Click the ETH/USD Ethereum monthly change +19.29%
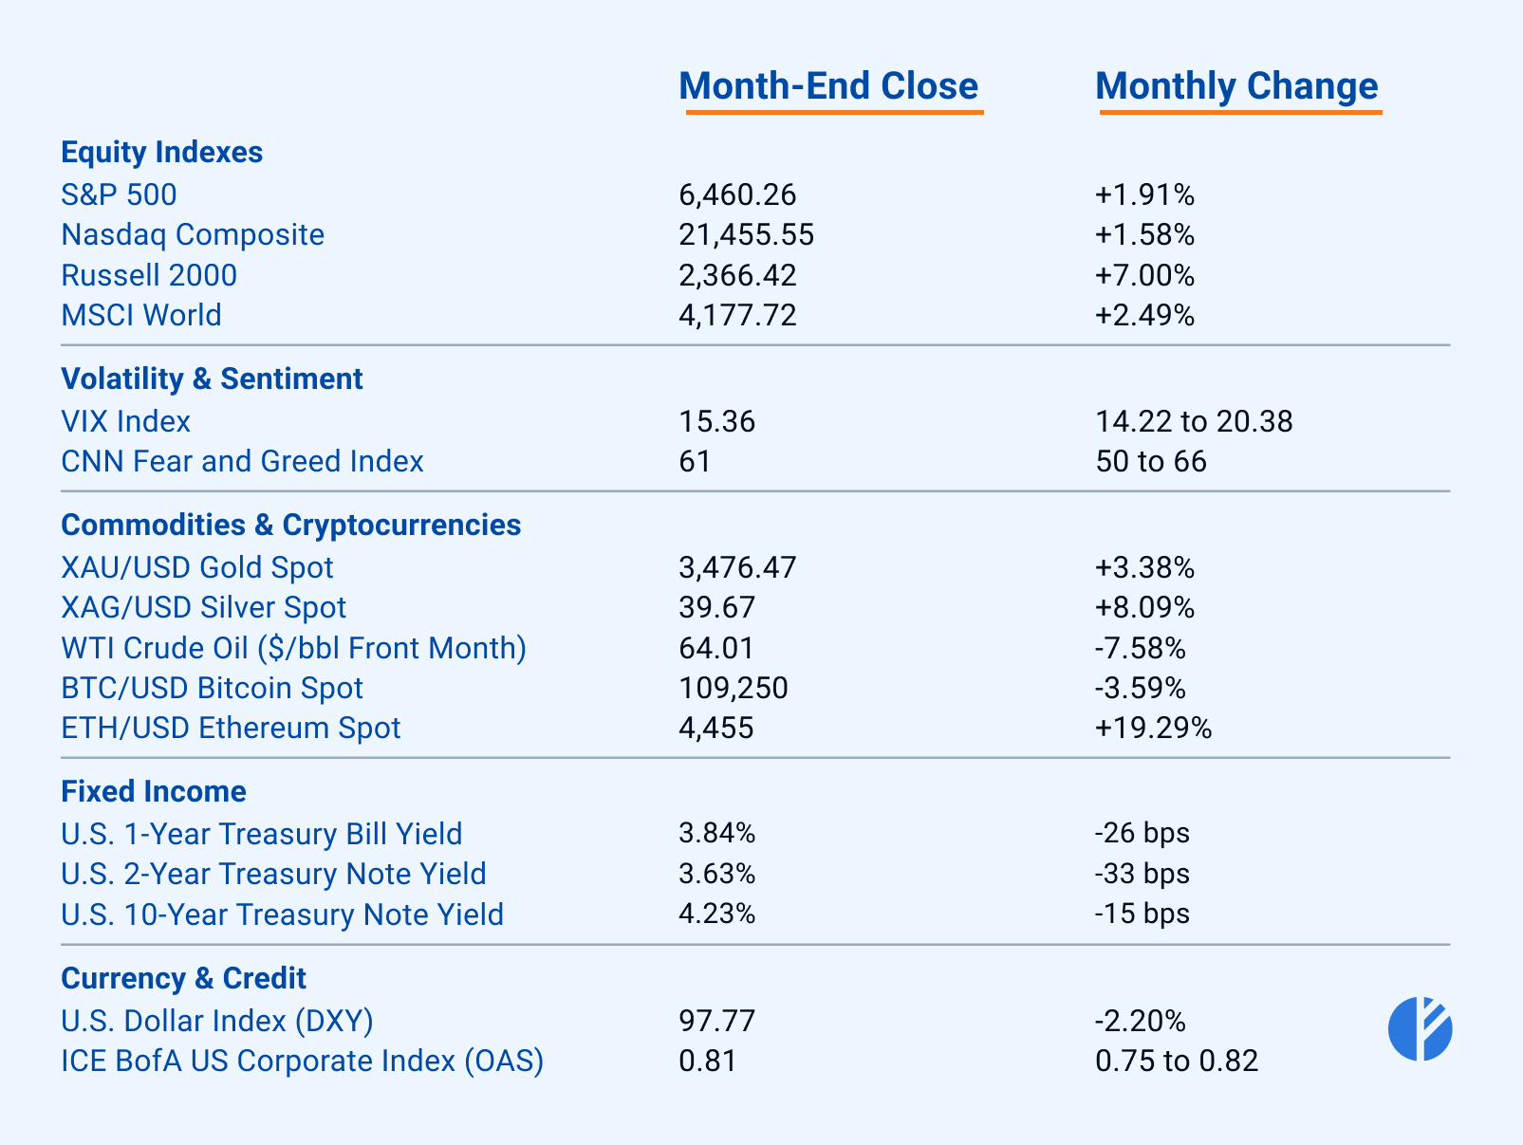 pos(1153,728)
